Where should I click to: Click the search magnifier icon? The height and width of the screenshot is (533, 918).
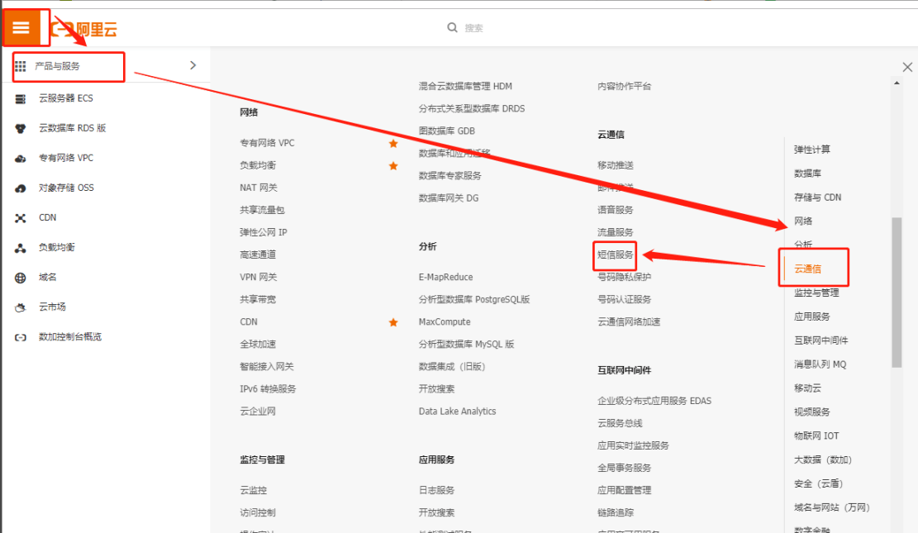pos(452,27)
